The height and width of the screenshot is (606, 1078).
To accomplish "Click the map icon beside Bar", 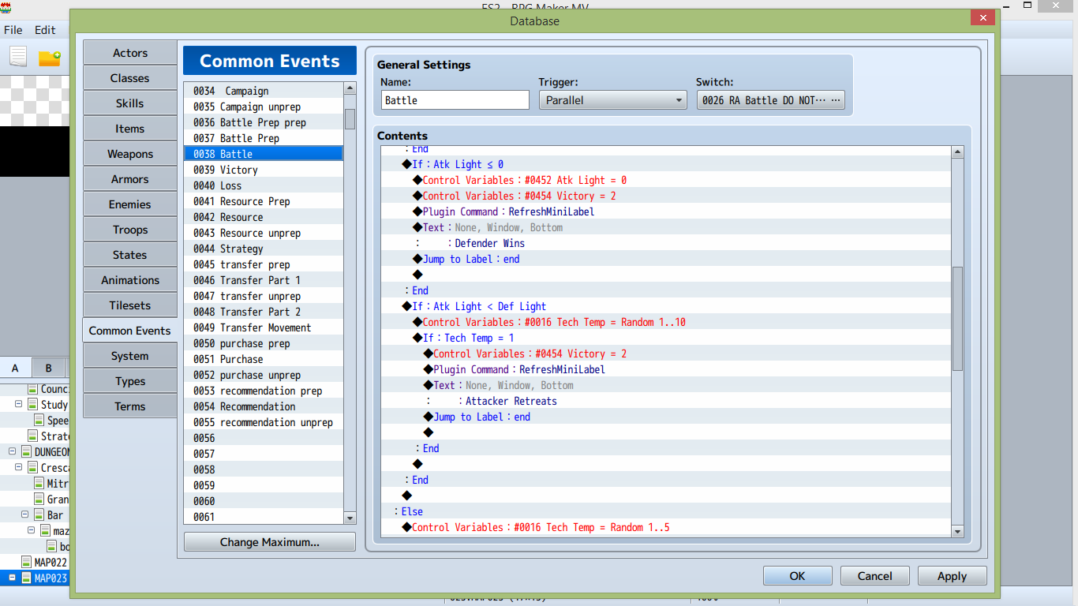I will click(x=39, y=515).
